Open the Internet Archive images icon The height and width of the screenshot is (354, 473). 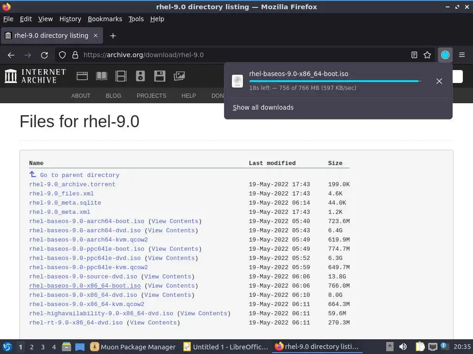coord(179,76)
